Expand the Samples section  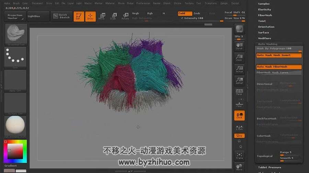coord(264,4)
